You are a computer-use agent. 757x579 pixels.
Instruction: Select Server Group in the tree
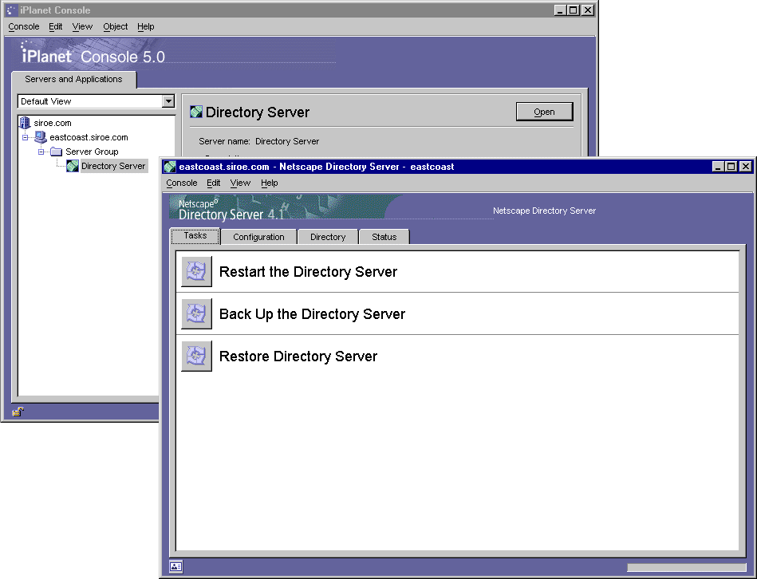[92, 152]
